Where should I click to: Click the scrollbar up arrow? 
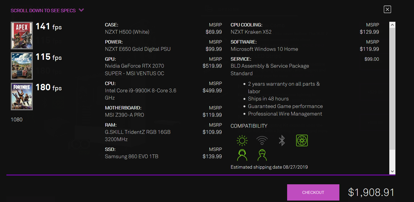(392, 25)
